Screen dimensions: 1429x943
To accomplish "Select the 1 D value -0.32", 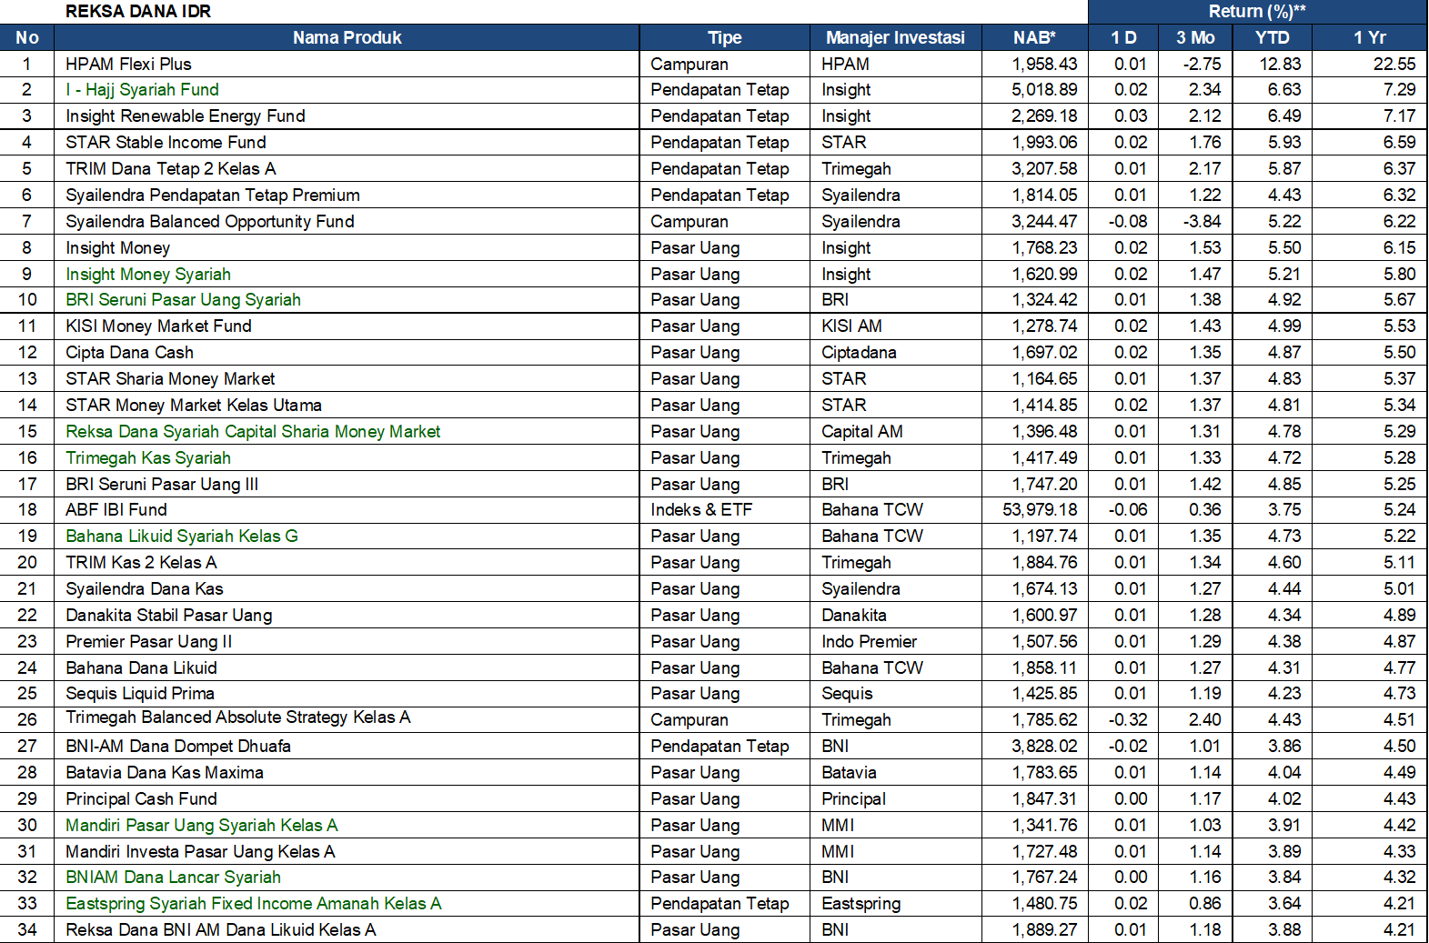I will [1128, 719].
